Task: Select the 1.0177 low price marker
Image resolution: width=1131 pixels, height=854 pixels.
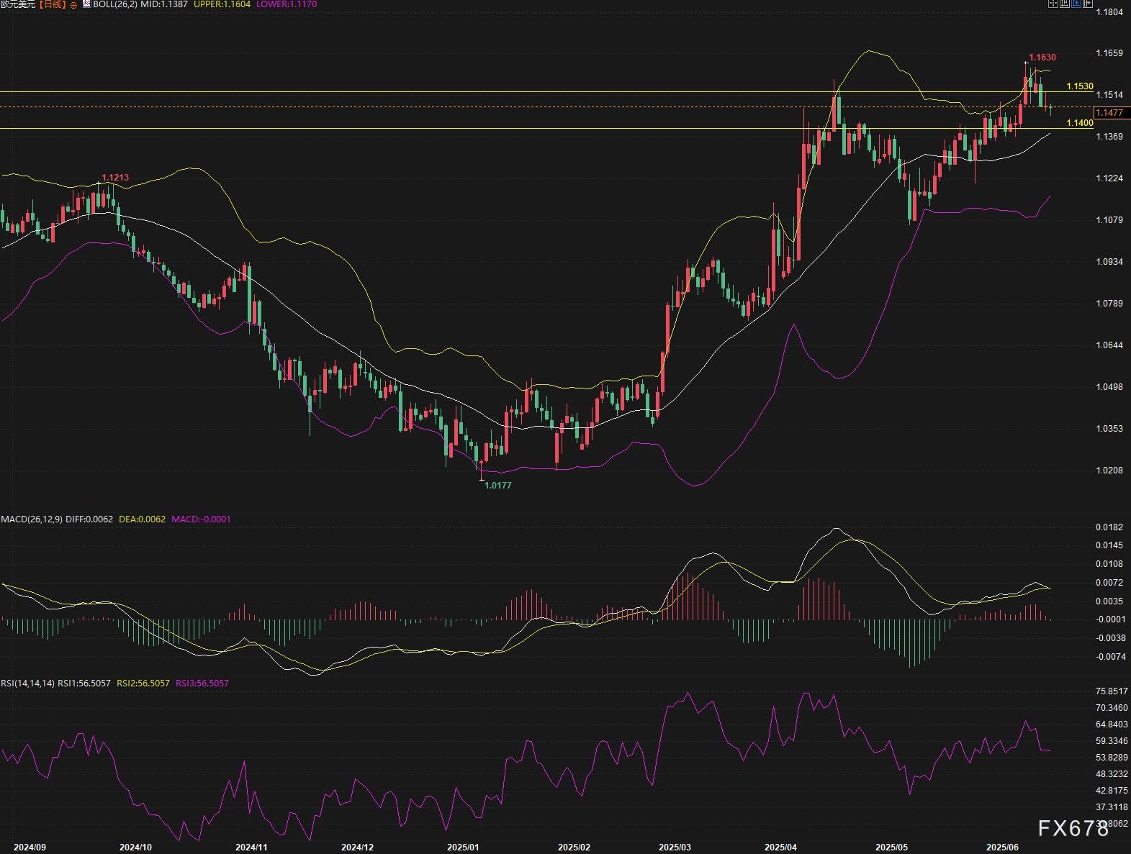Action: click(x=497, y=486)
